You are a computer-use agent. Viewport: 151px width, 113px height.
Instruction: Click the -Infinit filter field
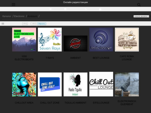click(x=34, y=24)
